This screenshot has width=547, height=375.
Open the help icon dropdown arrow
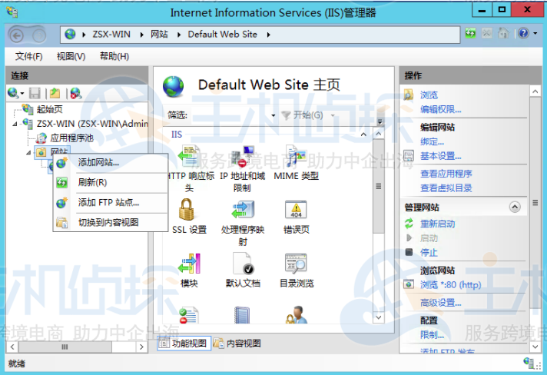coord(535,34)
